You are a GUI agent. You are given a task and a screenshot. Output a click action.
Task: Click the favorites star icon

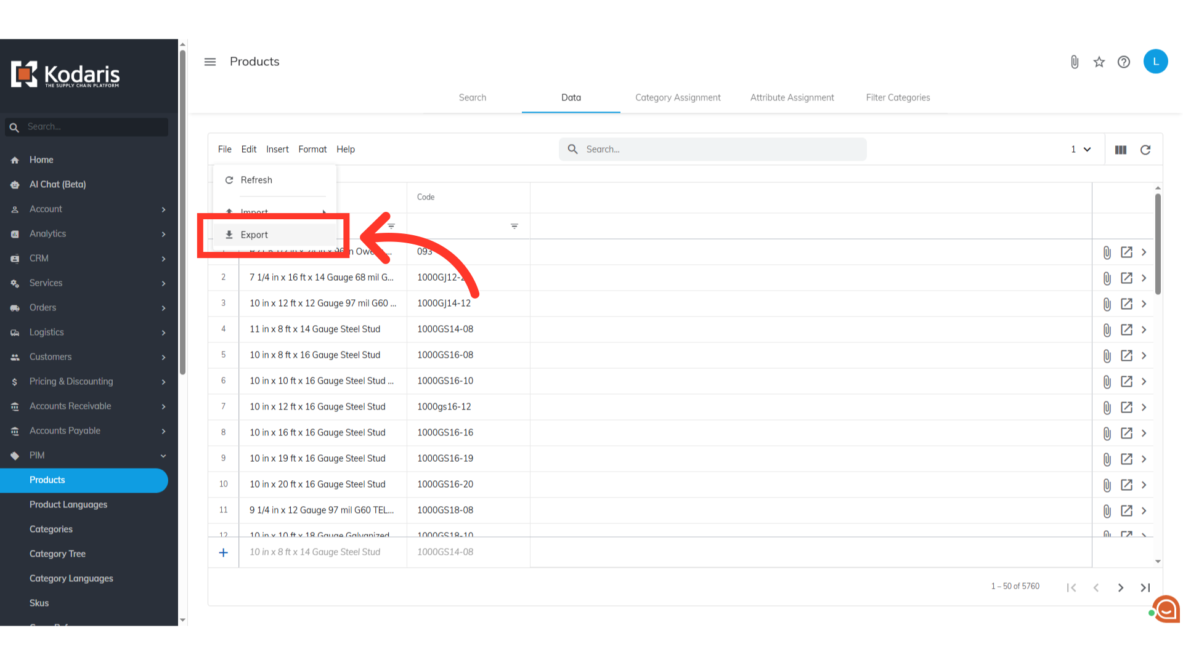coord(1099,62)
